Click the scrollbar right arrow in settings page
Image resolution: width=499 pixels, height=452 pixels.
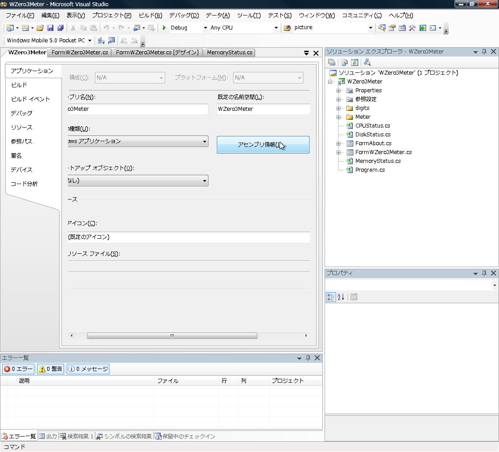coord(306,336)
